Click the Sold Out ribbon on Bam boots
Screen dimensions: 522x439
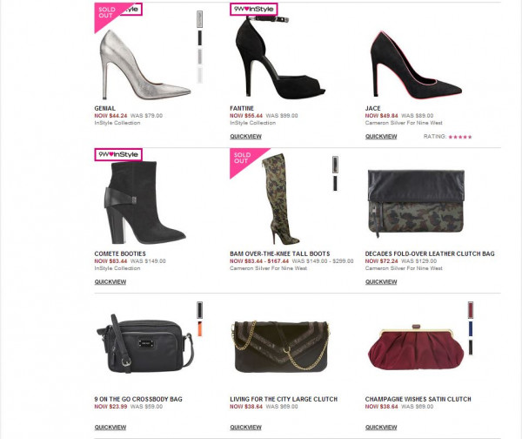243,159
